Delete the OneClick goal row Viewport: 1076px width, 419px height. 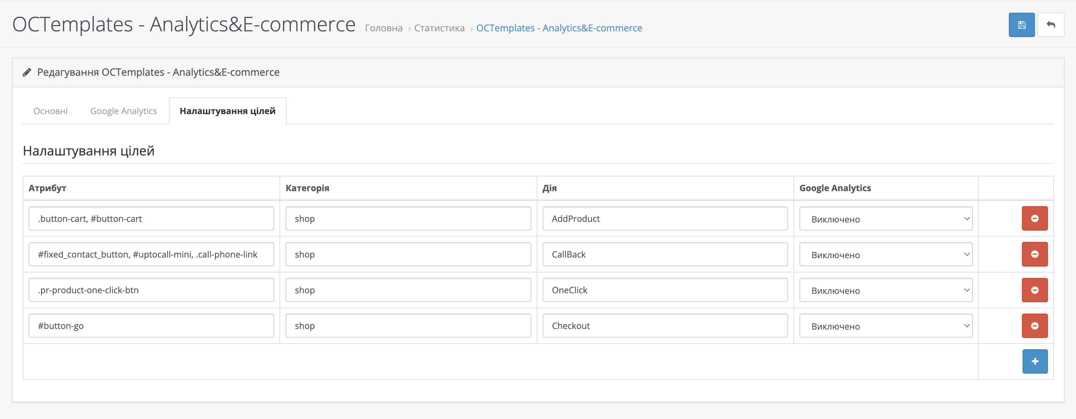click(1034, 290)
